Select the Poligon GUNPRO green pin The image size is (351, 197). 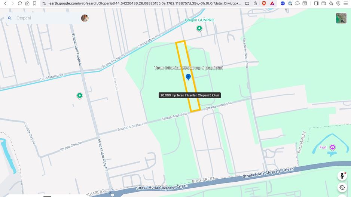[x=199, y=28]
